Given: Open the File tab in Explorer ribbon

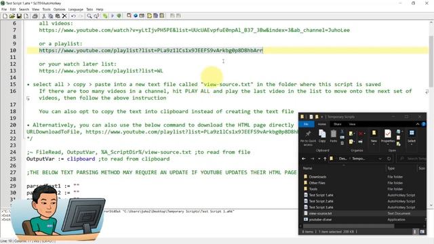Looking at the screenshot, I should point(306,124).
